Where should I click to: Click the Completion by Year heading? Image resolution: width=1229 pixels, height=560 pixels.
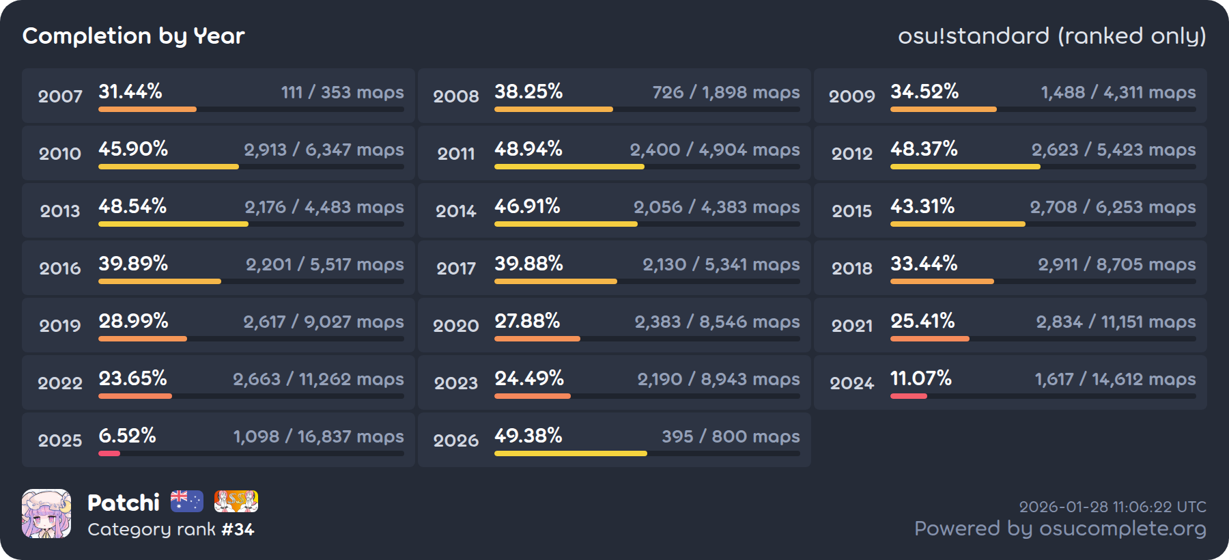(134, 36)
